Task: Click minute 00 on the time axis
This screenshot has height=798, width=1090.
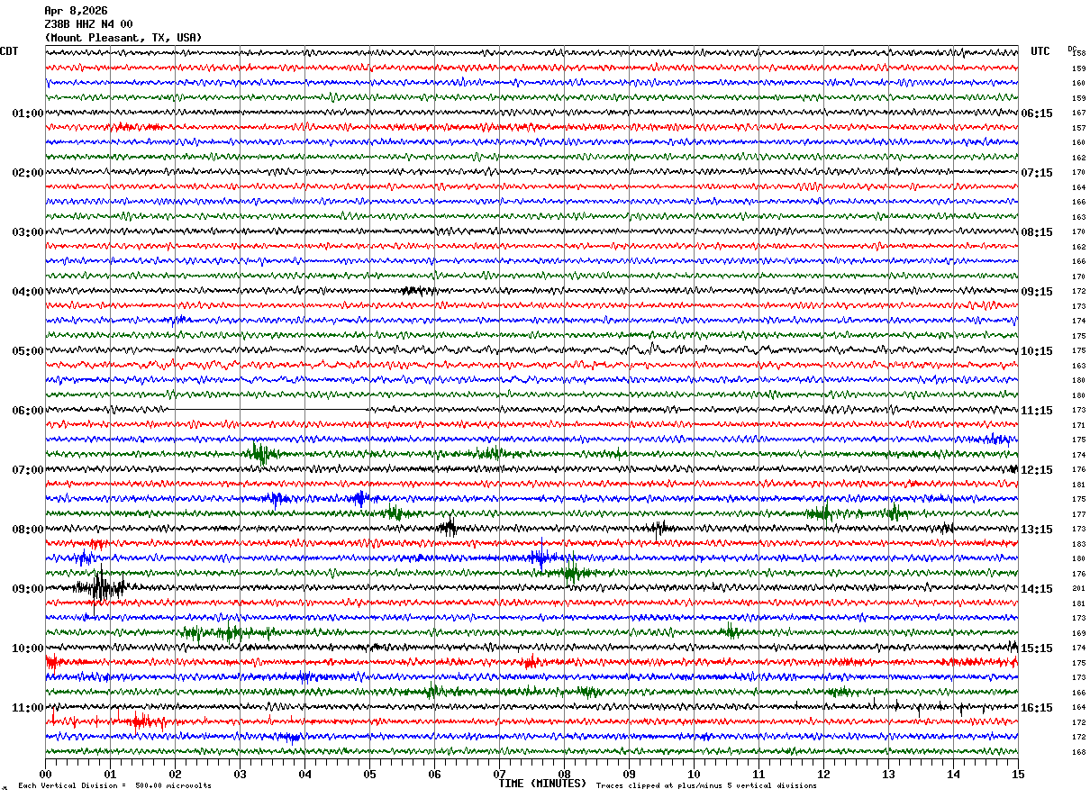Action: pyautogui.click(x=46, y=774)
